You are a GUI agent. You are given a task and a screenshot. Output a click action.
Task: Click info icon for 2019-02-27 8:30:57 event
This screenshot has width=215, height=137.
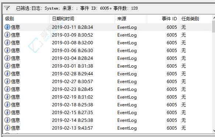click(x=7, y=81)
